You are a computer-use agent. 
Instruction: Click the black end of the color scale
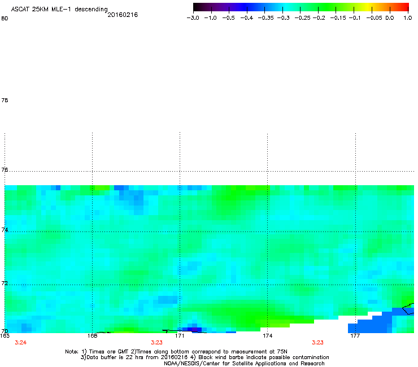(x=197, y=7)
